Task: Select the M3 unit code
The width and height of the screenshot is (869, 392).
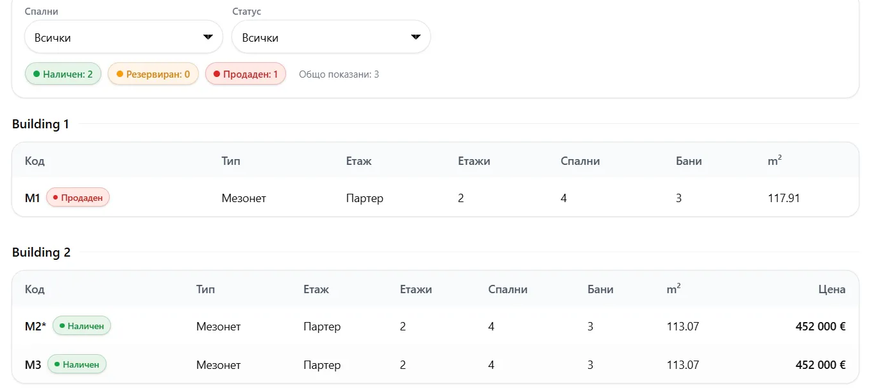Action: [33, 365]
